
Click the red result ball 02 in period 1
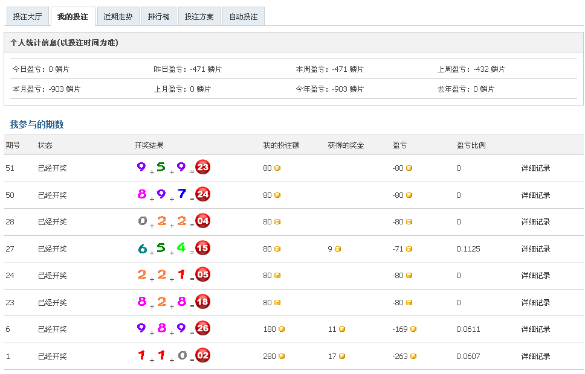click(203, 355)
